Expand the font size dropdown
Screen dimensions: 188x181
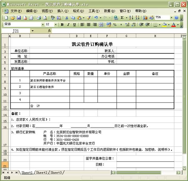[56, 25]
